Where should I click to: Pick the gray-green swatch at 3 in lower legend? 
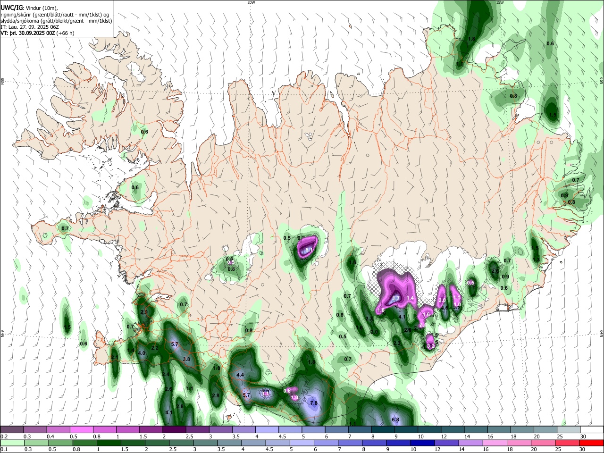[206, 443]
